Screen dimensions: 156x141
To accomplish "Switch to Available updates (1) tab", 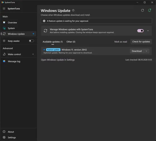I will click(x=53, y=42).
